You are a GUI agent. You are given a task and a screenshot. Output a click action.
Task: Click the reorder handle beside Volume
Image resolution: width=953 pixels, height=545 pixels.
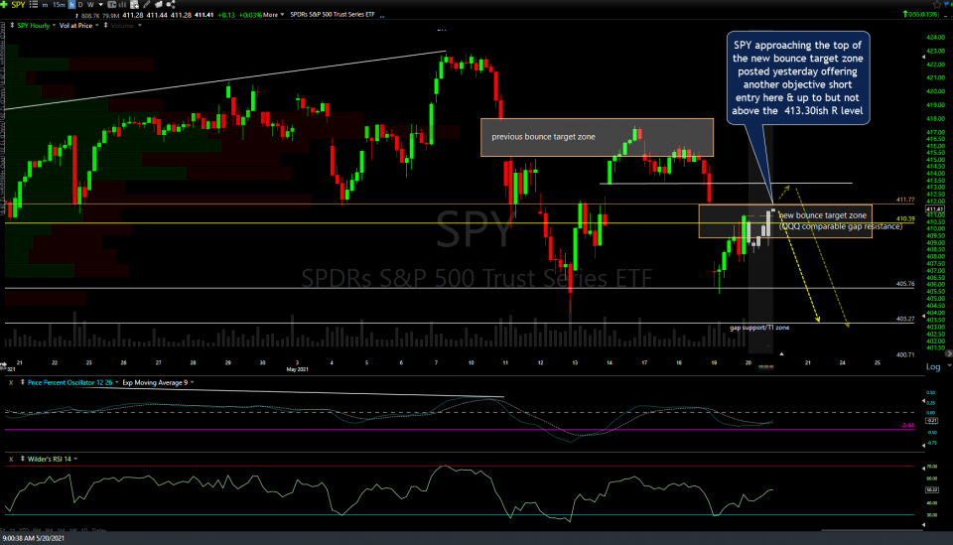tap(106, 26)
